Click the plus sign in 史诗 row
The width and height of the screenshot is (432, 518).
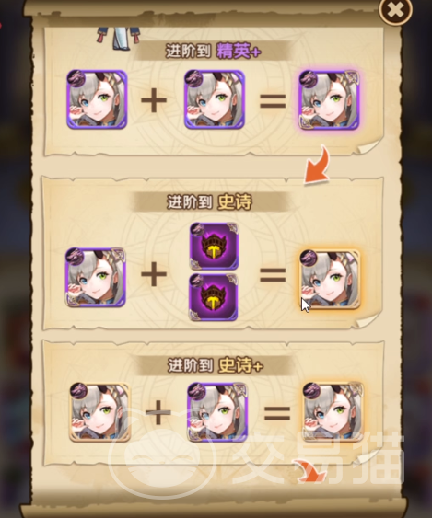click(154, 274)
